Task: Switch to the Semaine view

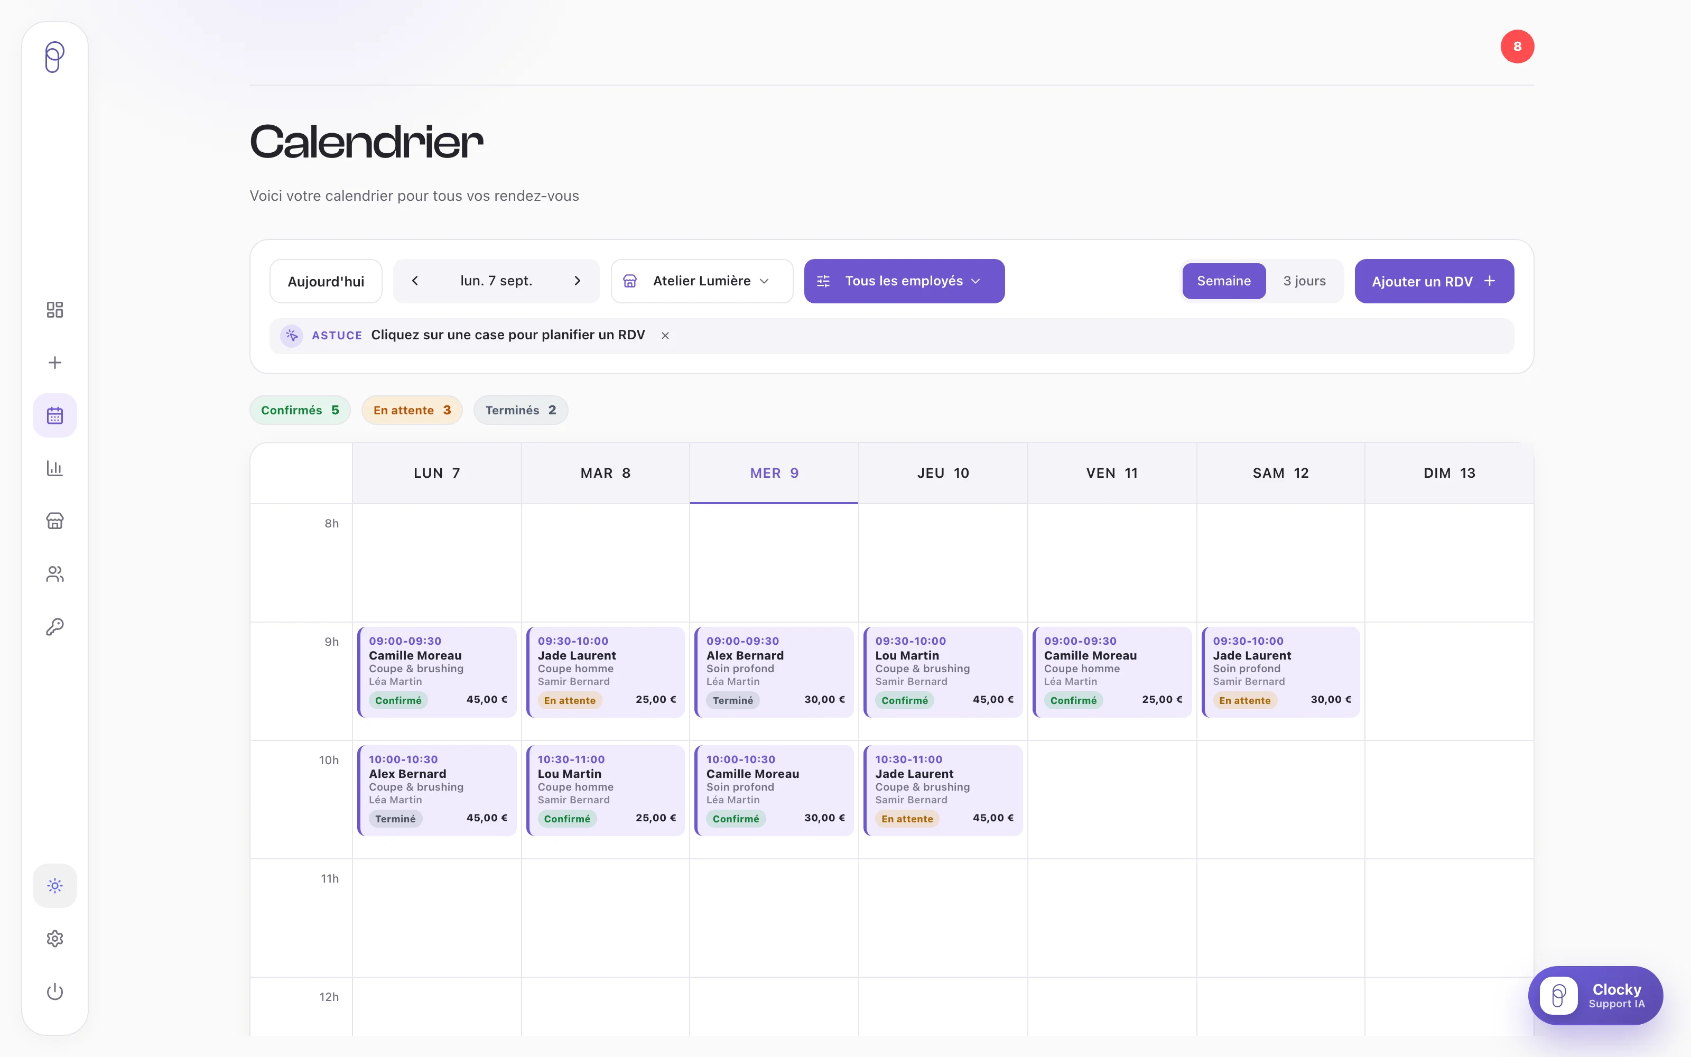Action: point(1223,281)
